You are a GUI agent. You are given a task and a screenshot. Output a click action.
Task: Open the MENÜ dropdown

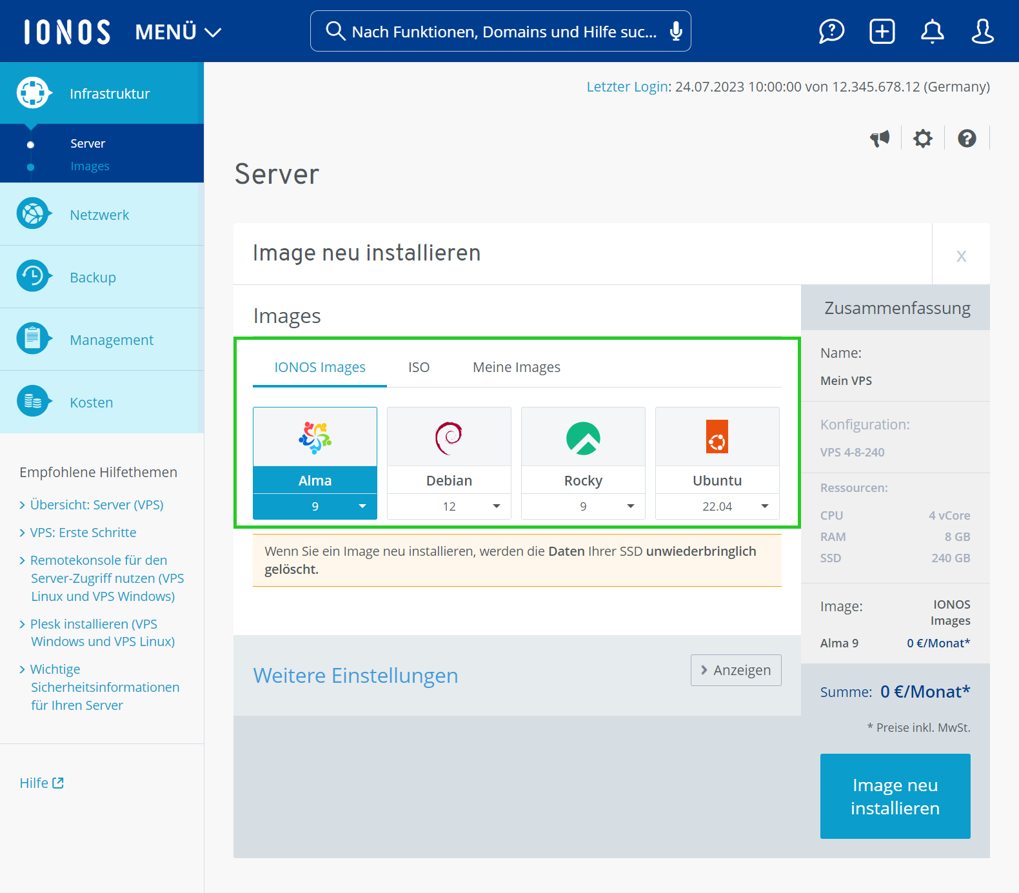tap(178, 32)
